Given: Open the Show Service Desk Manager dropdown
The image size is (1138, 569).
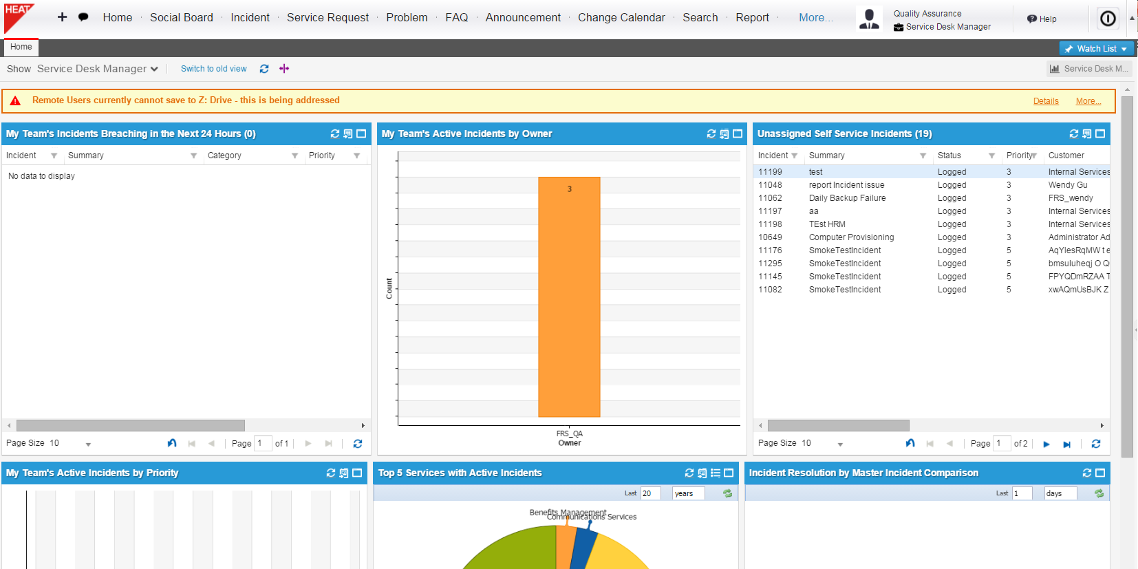Looking at the screenshot, I should click(x=98, y=69).
